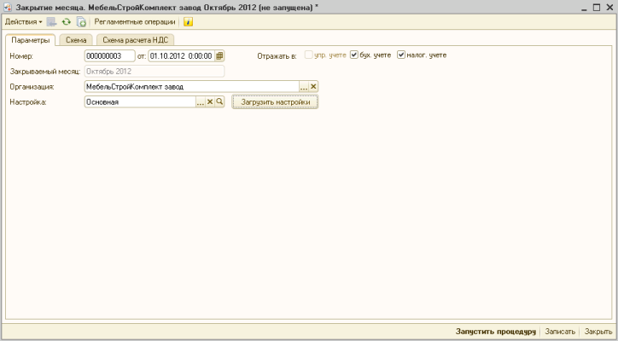This screenshot has height=341, width=618.
Task: Open the Настройка selection with ellipsis button
Action: click(x=201, y=101)
